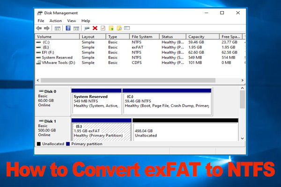Open the Help menu
The image size is (281, 187).
[86, 21]
